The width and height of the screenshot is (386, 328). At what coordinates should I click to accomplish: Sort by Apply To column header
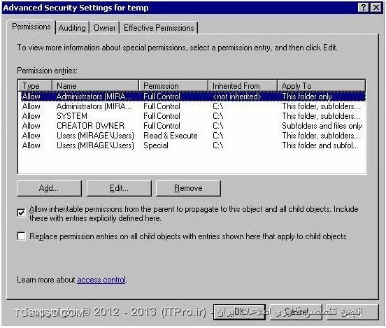pos(321,86)
